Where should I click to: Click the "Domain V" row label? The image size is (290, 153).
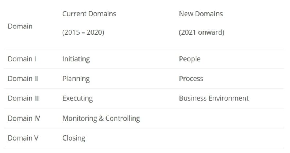coord(23,138)
